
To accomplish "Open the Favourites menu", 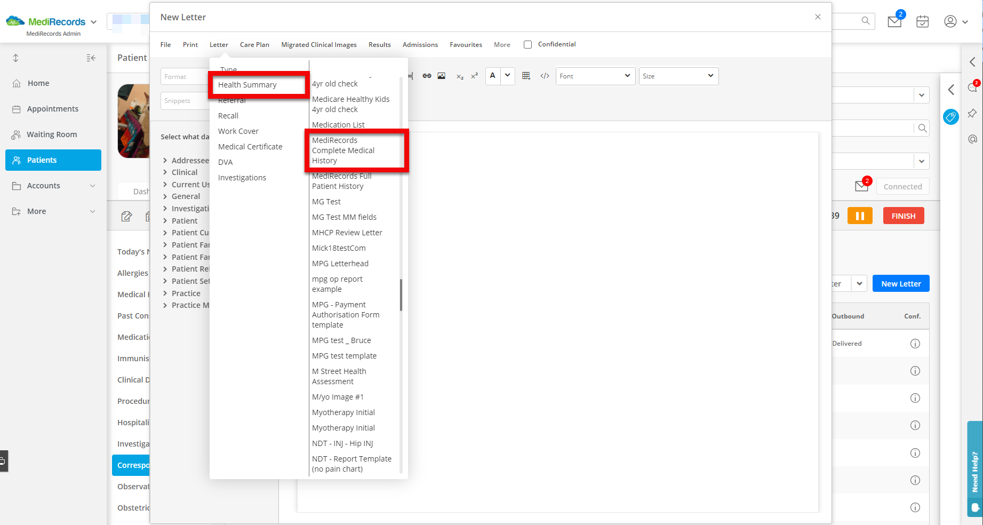I will [x=466, y=45].
